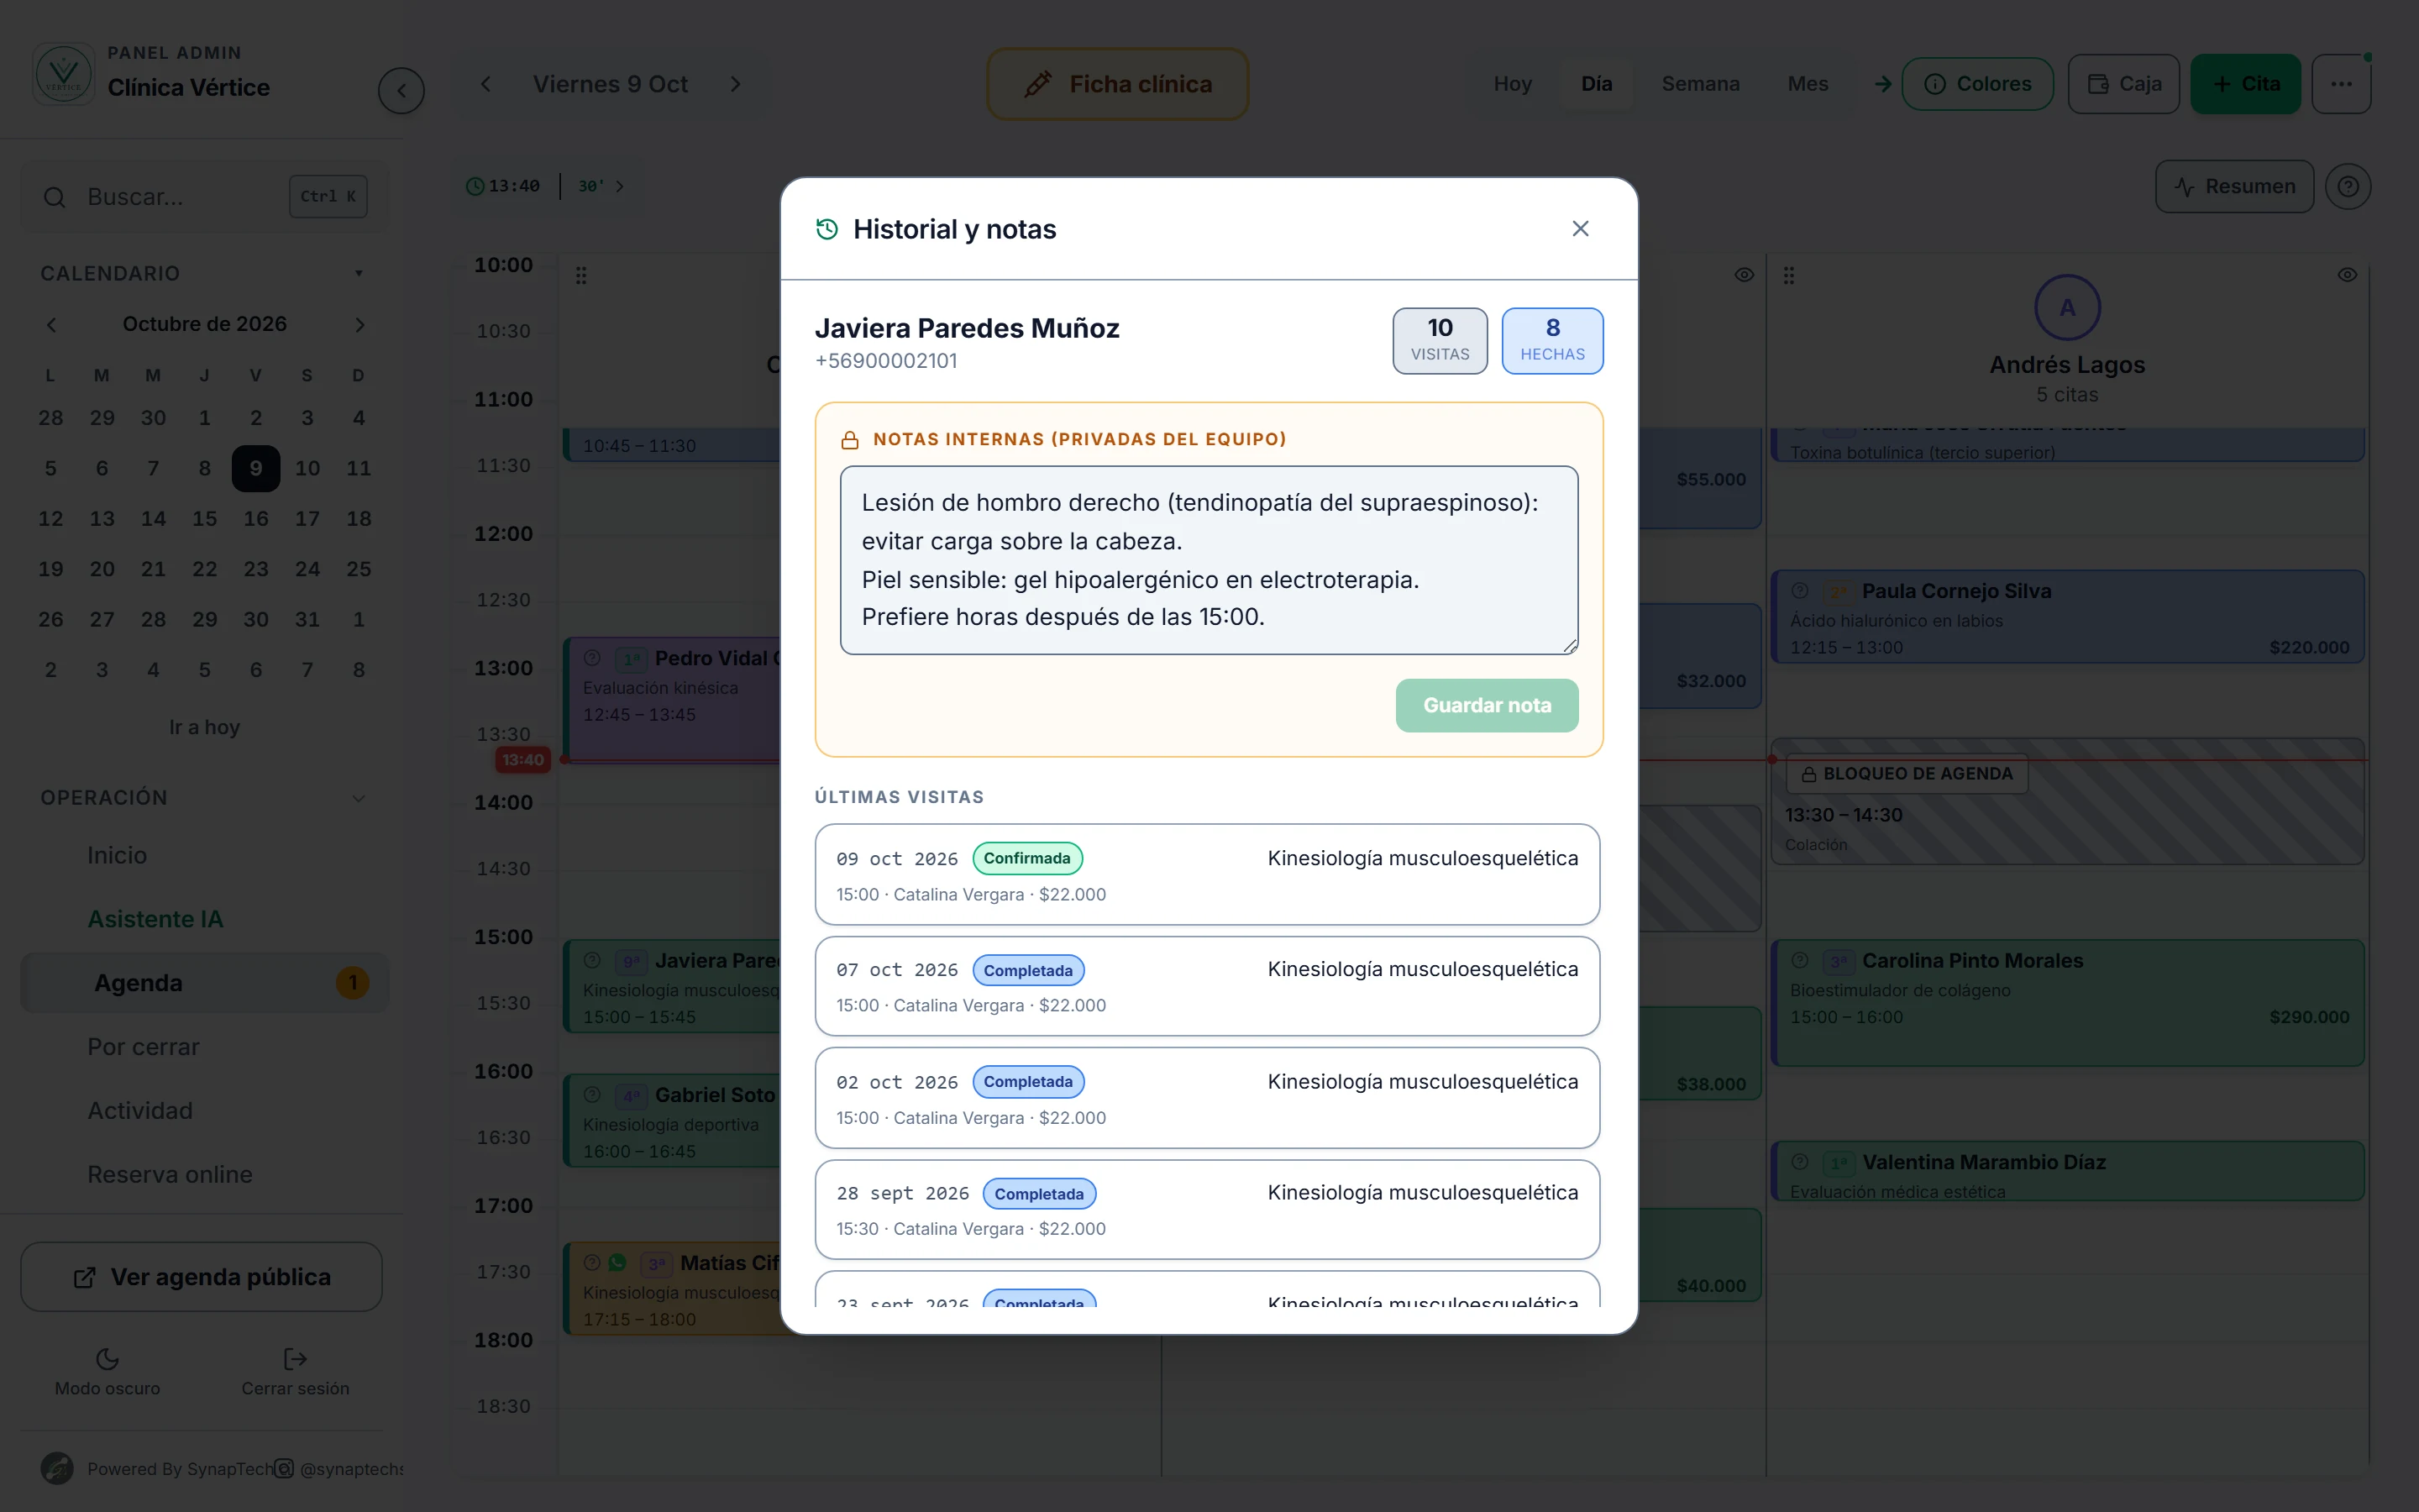2419x1512 pixels.
Task: Open the 10 Visitas counter badge
Action: [x=1440, y=341]
